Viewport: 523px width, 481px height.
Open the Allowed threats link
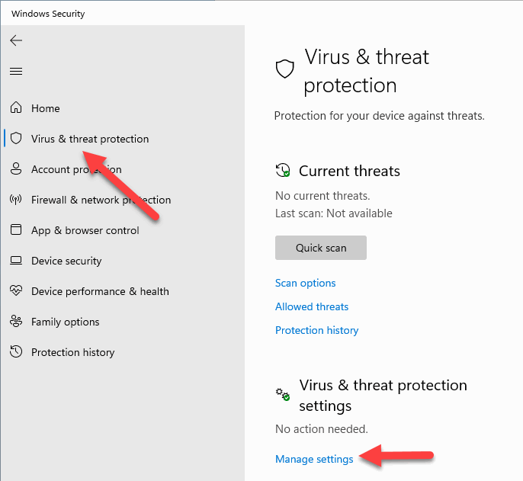(312, 306)
